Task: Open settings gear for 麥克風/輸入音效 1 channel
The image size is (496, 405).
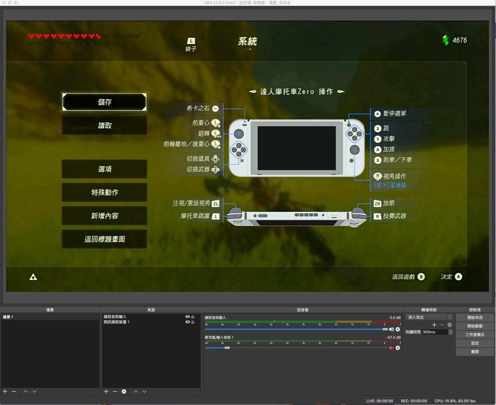Action: tap(398, 348)
